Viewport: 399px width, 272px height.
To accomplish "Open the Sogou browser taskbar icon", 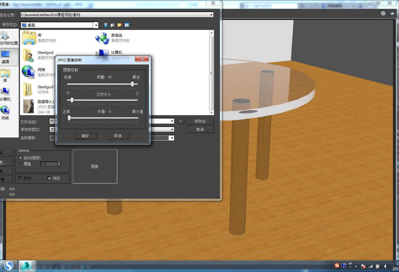I will click(x=8, y=266).
